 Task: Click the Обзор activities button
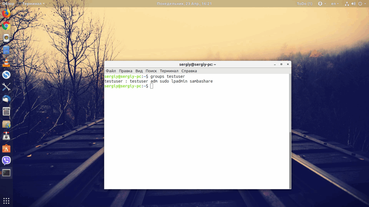8,4
